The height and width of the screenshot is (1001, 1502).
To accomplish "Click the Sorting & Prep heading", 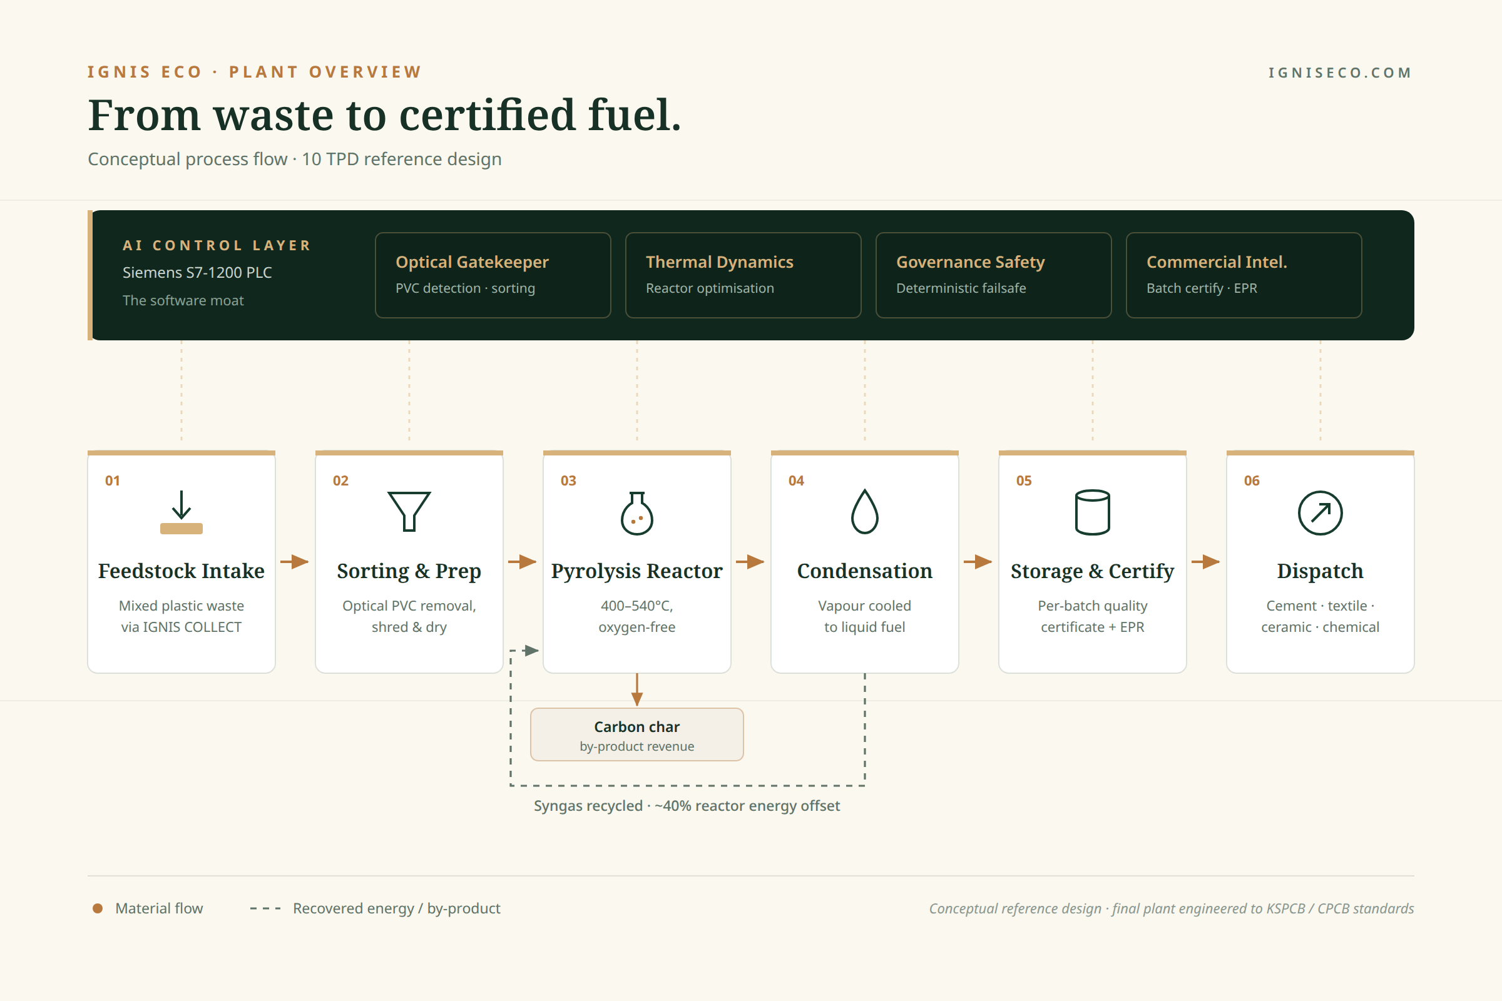I will pyautogui.click(x=409, y=571).
